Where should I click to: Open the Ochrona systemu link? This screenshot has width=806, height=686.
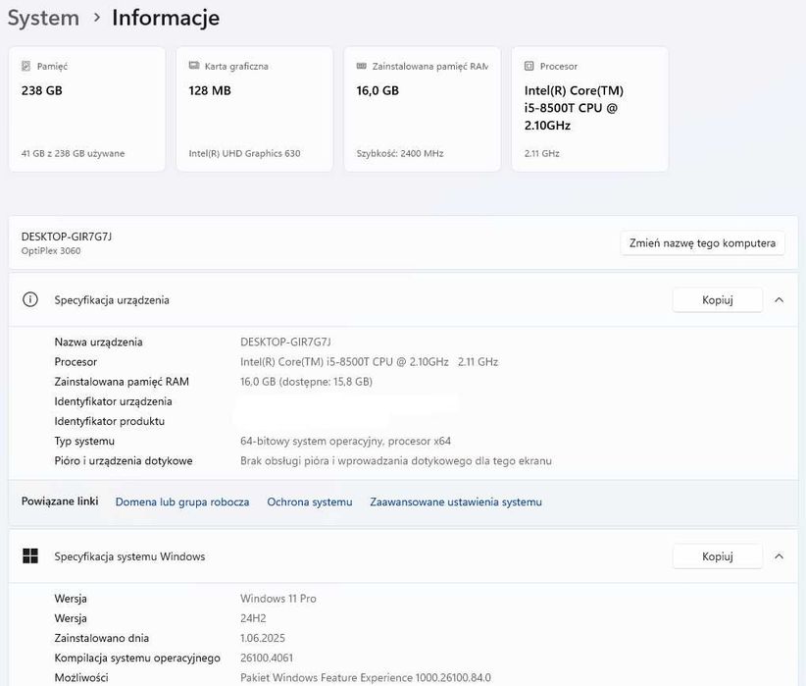point(309,501)
